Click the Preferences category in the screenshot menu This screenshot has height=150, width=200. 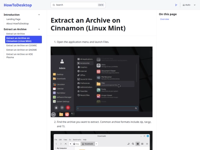84,83
